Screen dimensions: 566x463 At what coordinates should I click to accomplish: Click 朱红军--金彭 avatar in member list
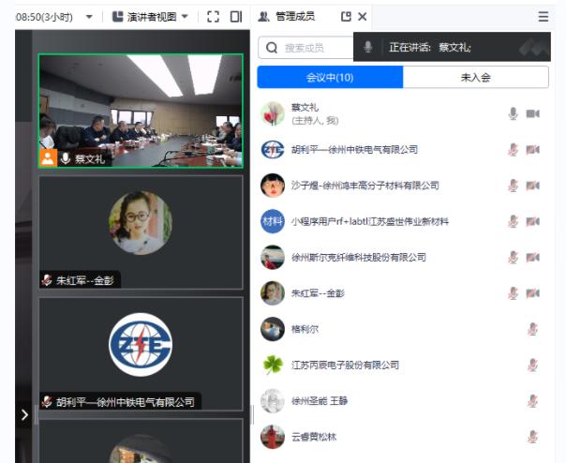coord(273,293)
